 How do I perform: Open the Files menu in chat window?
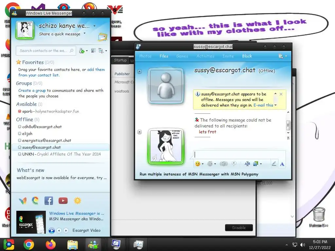(x=164, y=56)
